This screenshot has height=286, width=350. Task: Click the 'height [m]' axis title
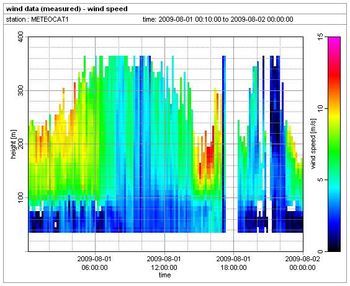14,144
